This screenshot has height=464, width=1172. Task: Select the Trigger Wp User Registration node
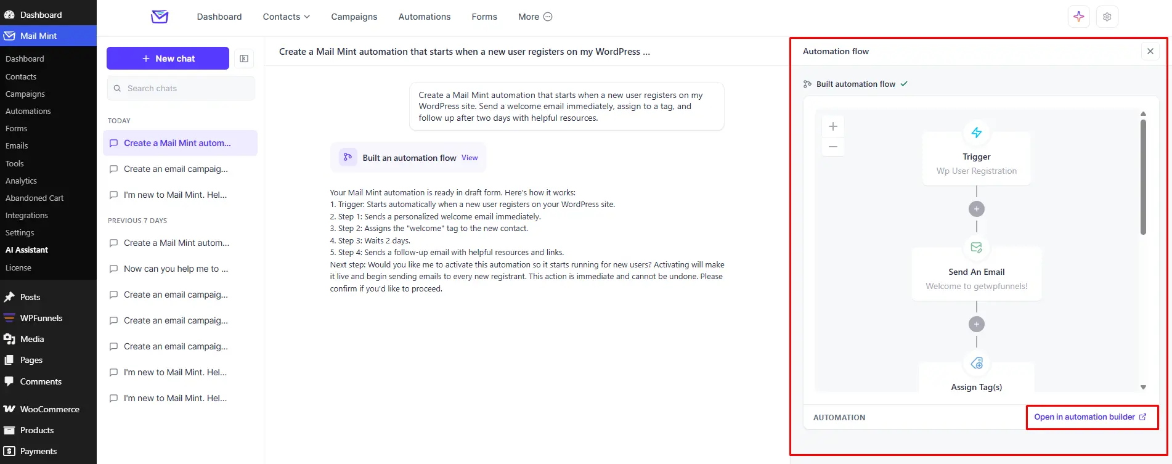pos(977,158)
